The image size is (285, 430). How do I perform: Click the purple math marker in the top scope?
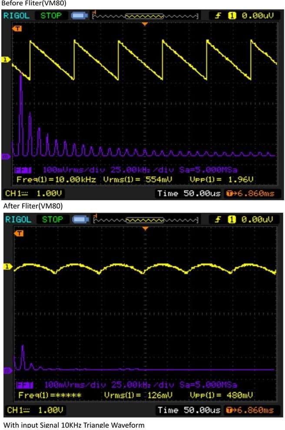point(6,156)
